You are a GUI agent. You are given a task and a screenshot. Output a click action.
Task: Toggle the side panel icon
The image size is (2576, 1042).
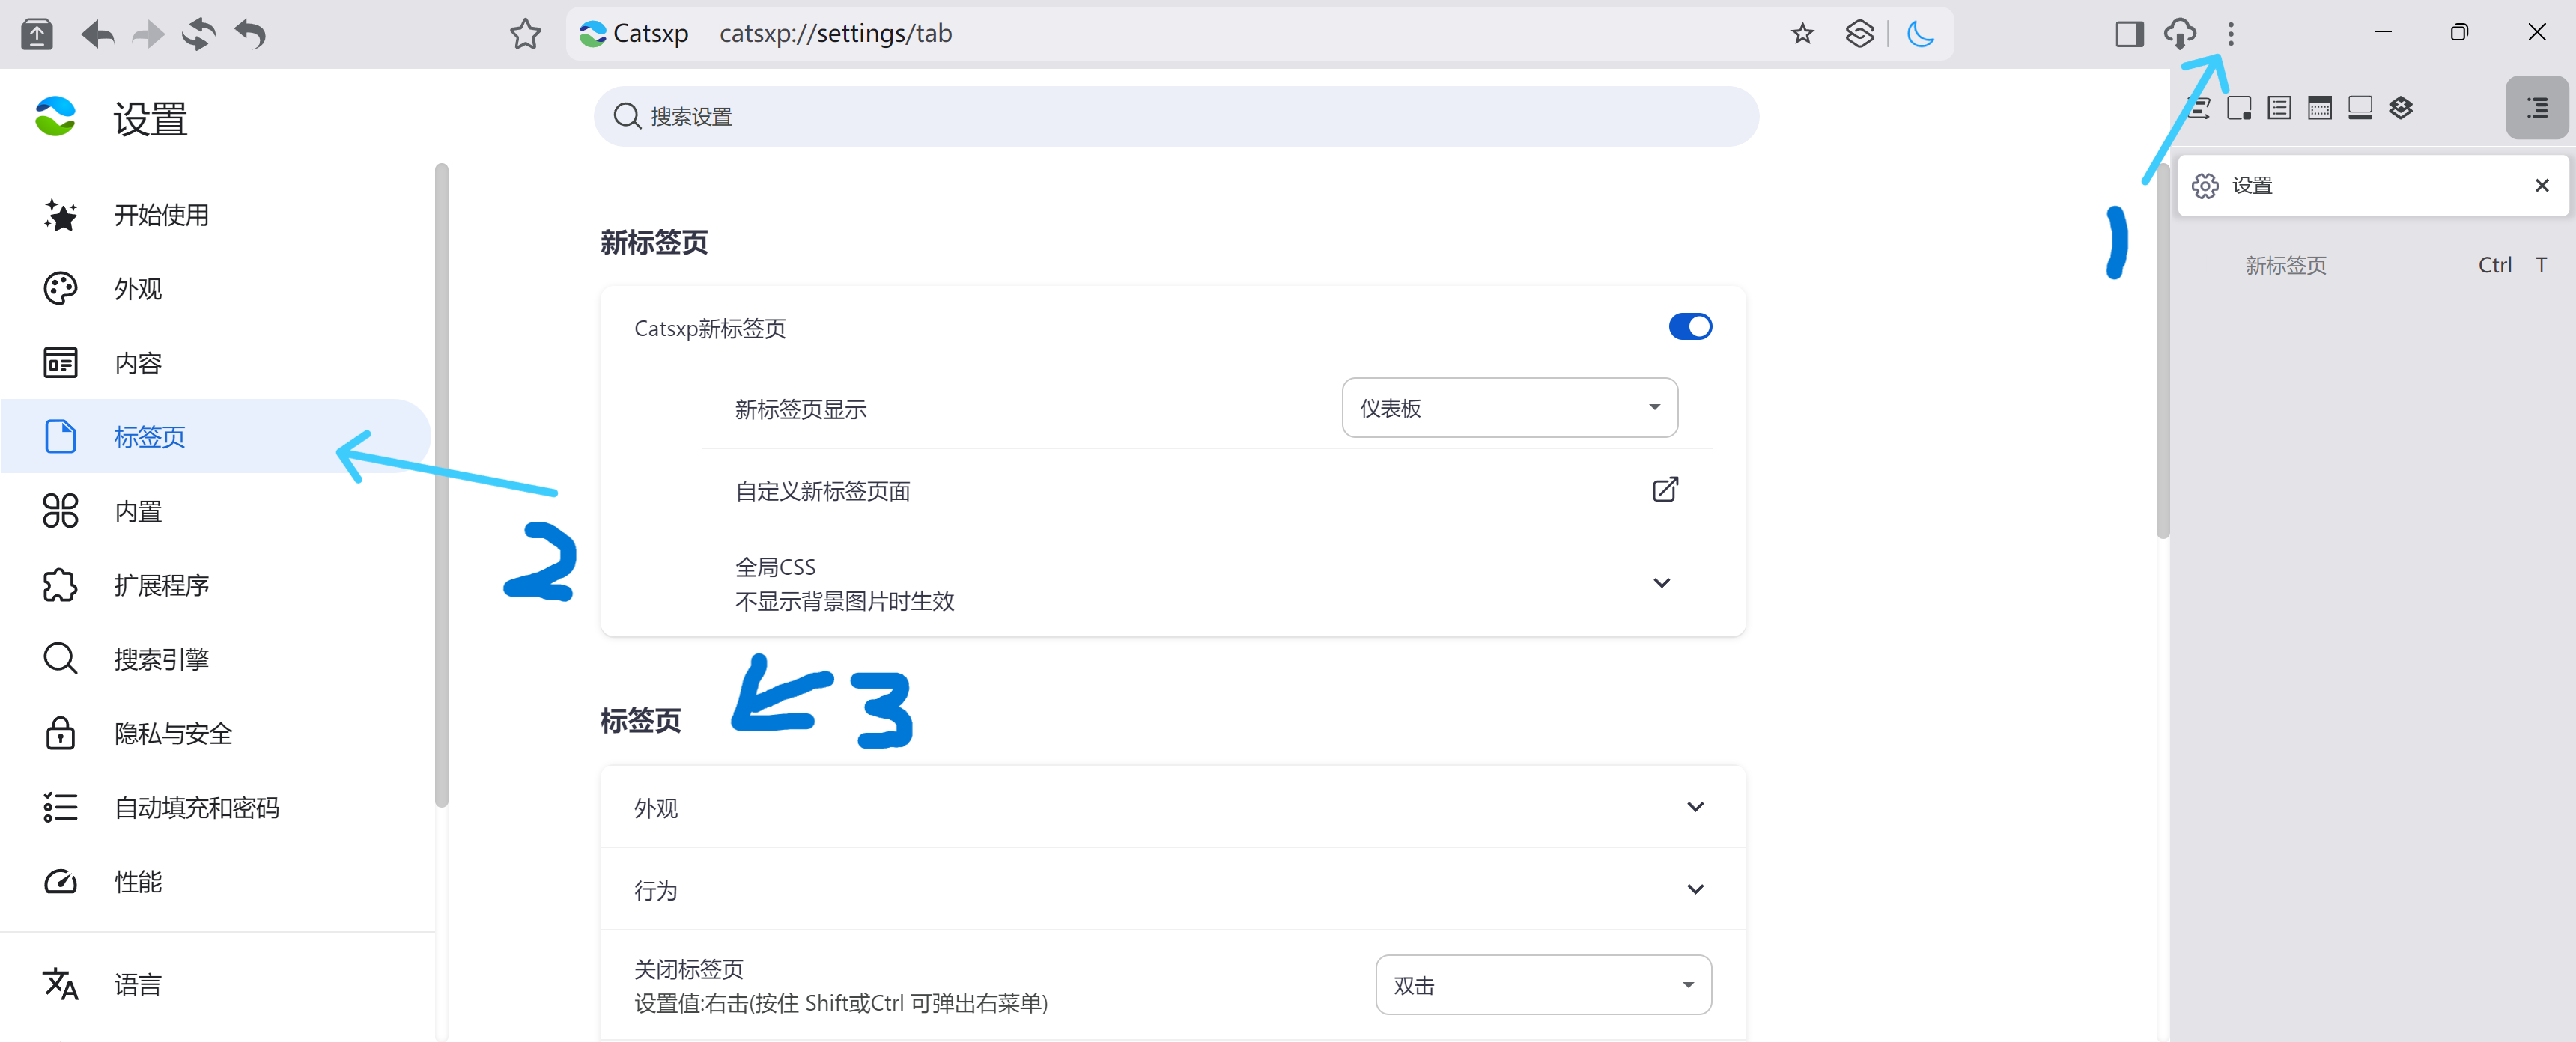(x=2129, y=34)
